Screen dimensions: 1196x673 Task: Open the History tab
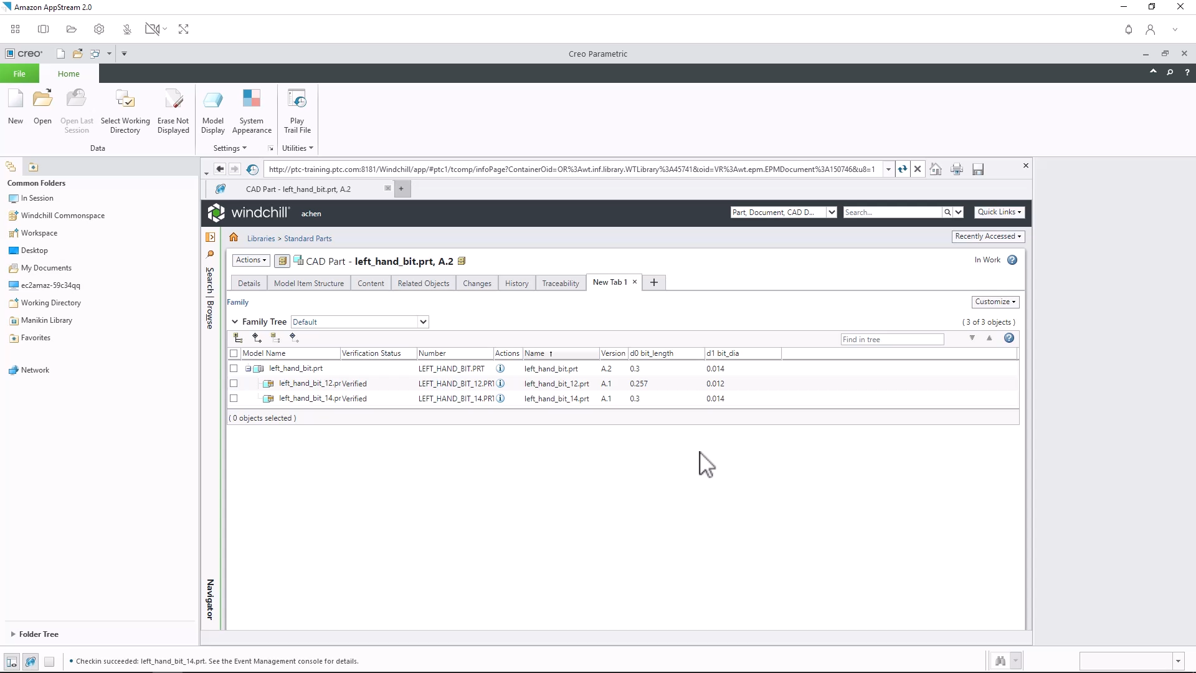516,284
